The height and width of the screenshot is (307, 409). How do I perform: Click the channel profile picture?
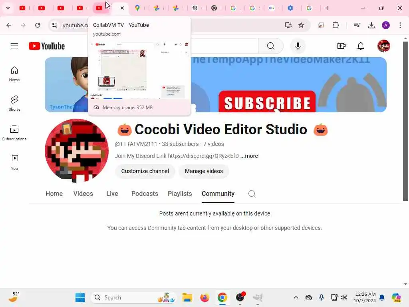[x=77, y=151]
